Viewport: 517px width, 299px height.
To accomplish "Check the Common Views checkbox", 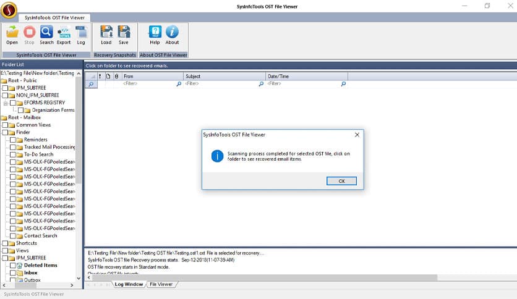I will pos(6,125).
